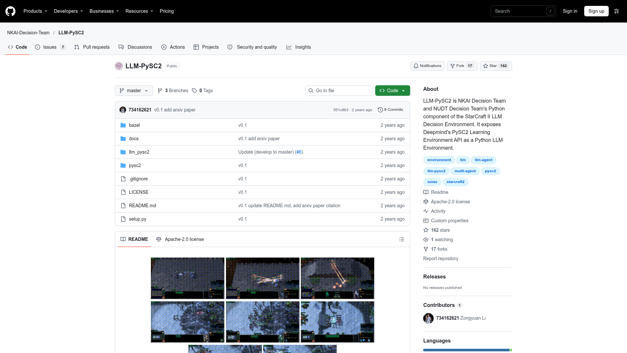Click the star icon beside 162 stars
This screenshot has width=627, height=353.
coord(426,230)
